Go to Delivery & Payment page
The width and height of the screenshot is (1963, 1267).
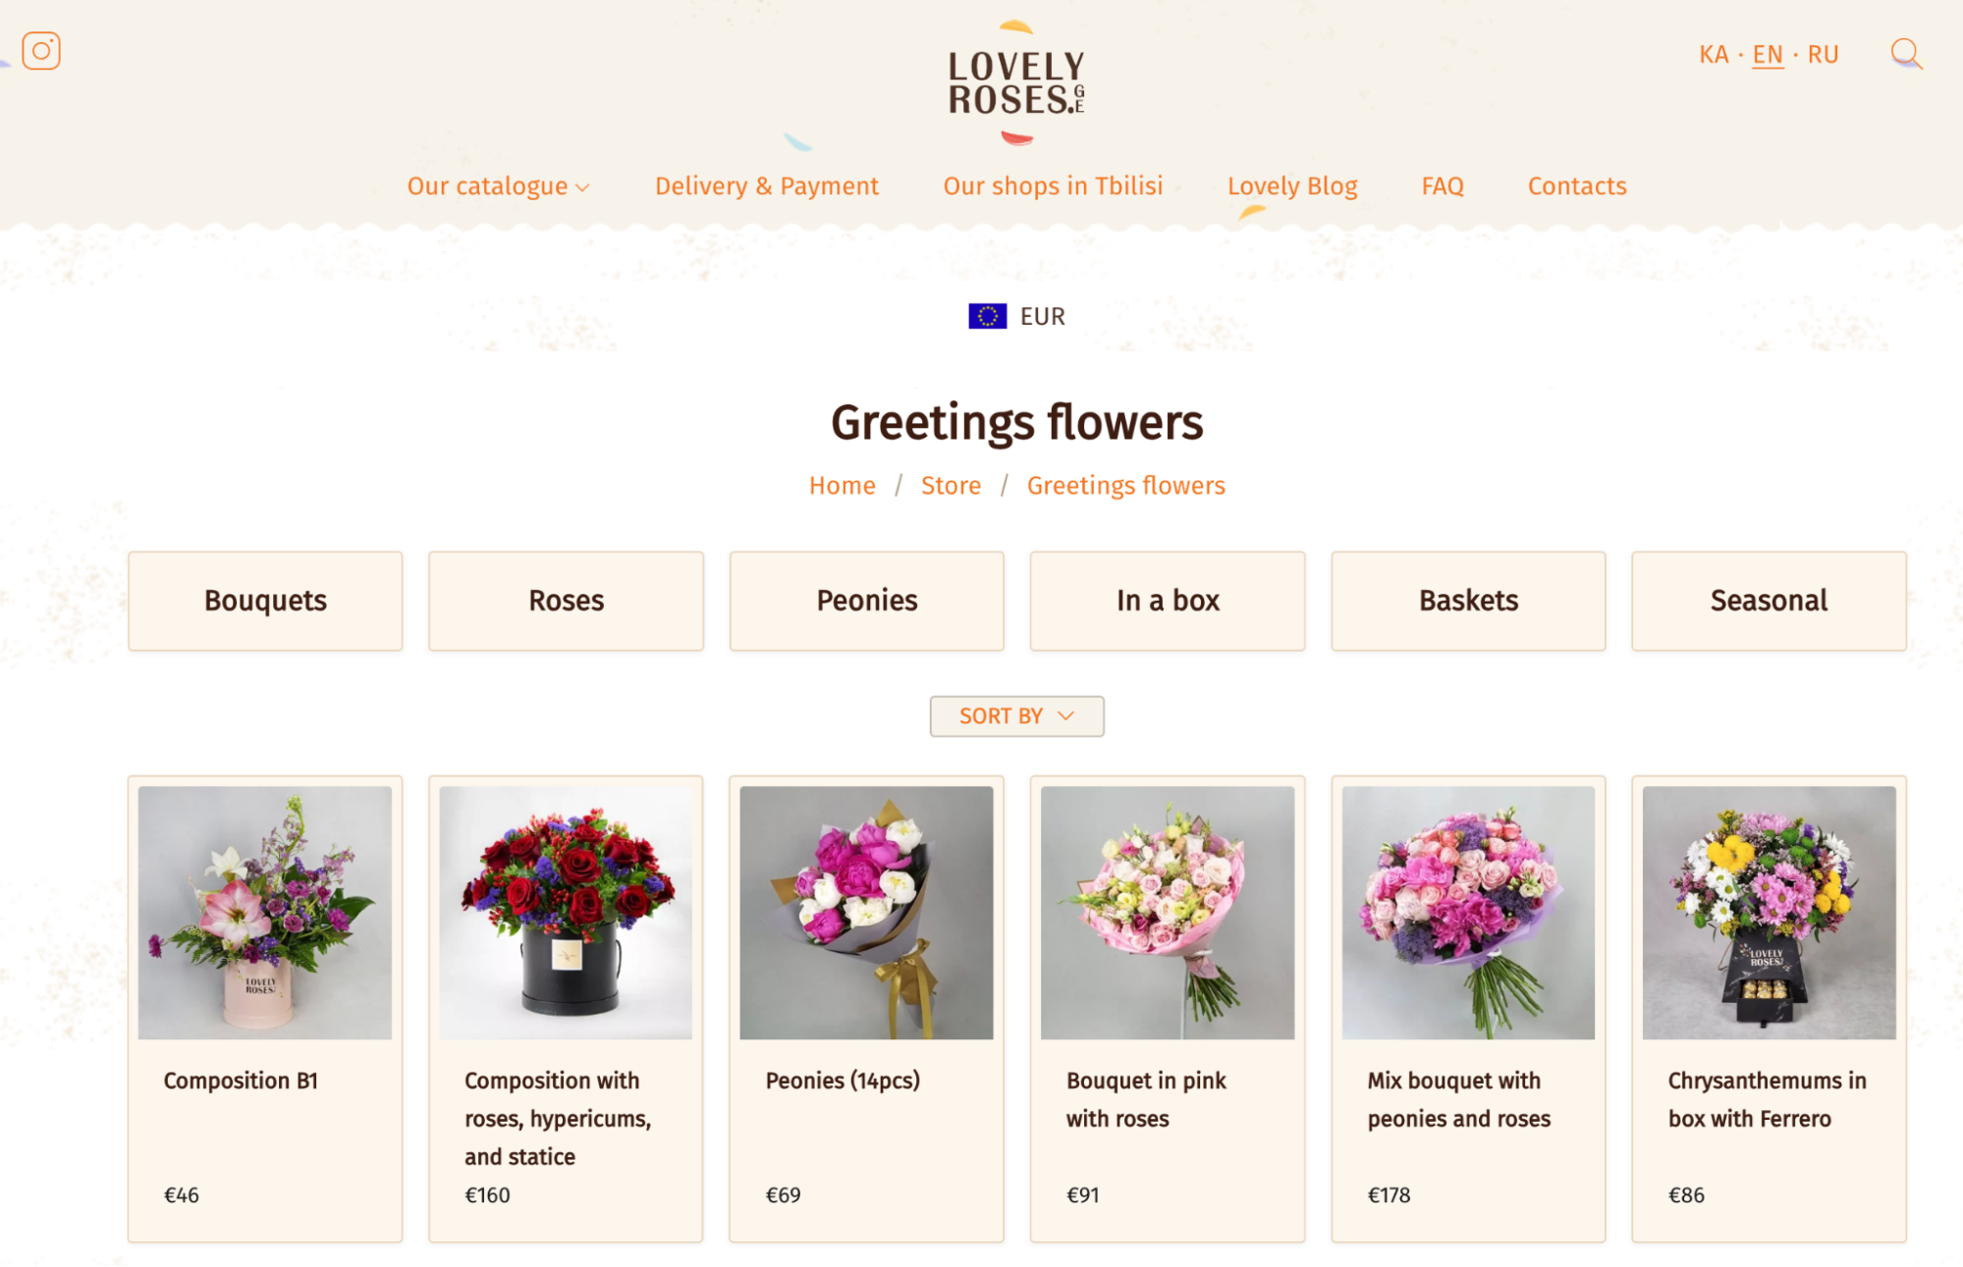(x=766, y=186)
